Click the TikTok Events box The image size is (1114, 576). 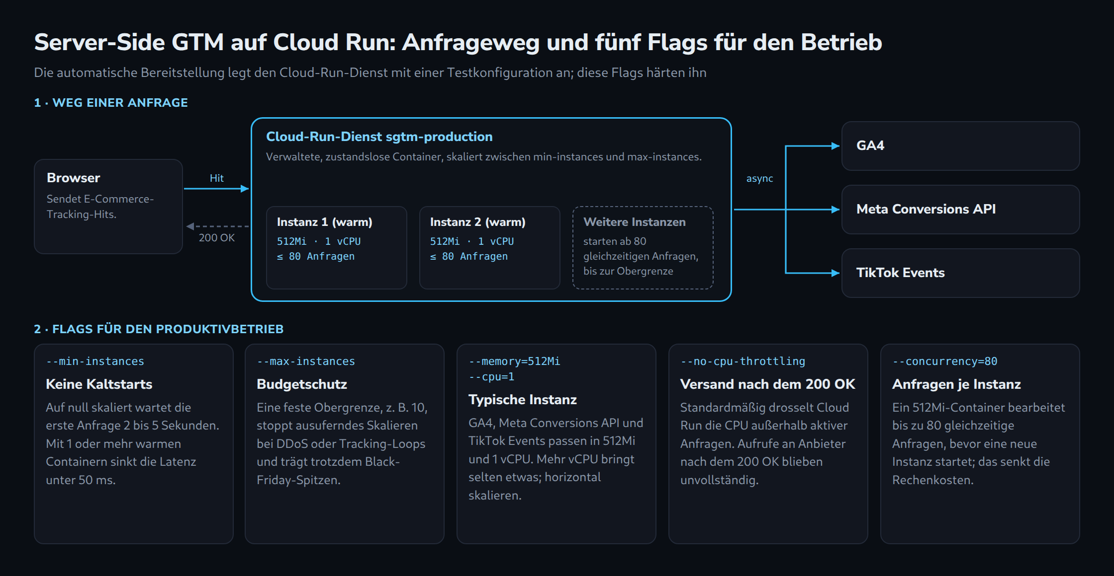[960, 273]
